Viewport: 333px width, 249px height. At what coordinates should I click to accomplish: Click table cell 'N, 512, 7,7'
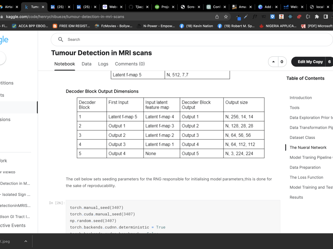click(x=197, y=75)
